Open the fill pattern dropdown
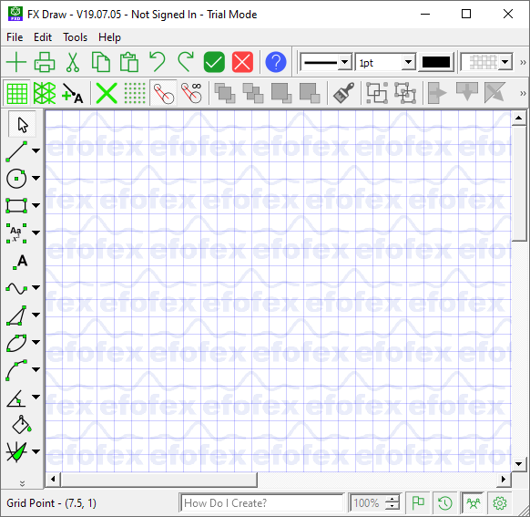The width and height of the screenshot is (530, 517). pyautogui.click(x=505, y=62)
